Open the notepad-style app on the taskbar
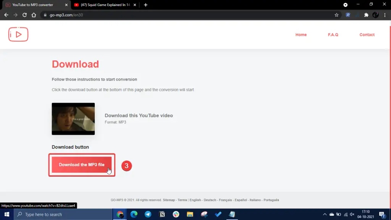Screen dimensions: 391x220 coord(232,214)
